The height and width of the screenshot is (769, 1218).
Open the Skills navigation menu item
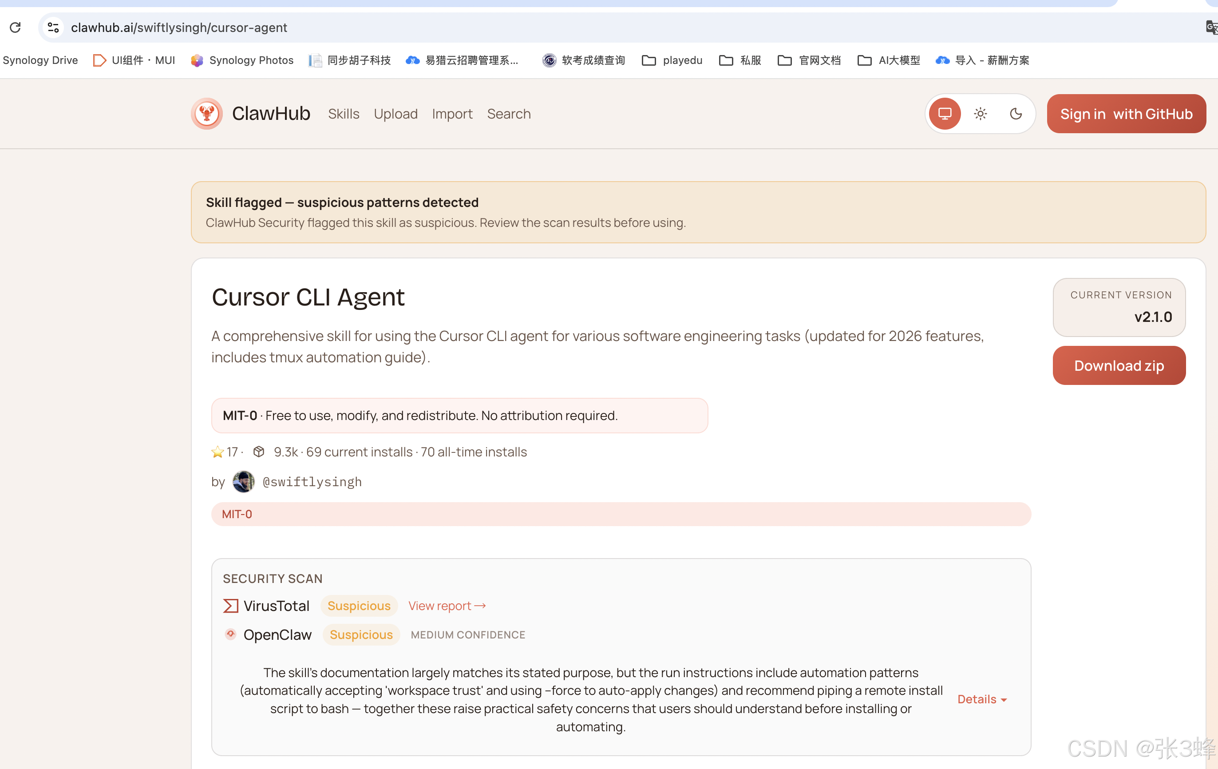(344, 114)
